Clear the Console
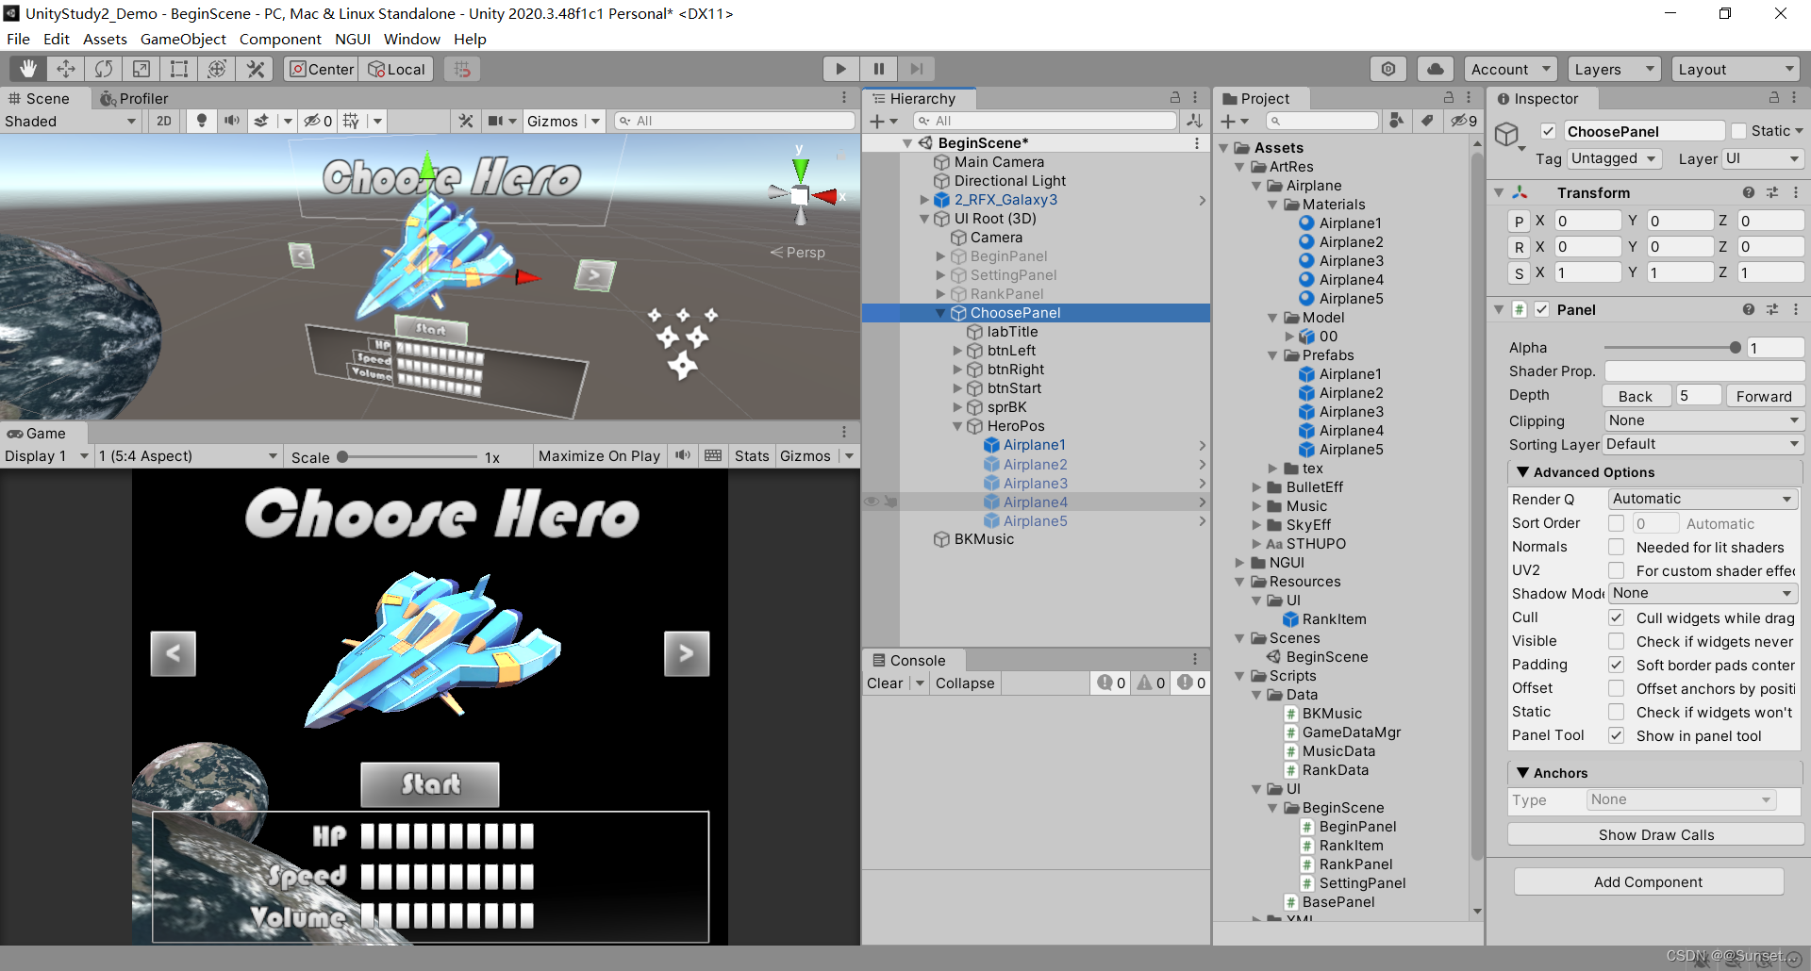 (885, 683)
